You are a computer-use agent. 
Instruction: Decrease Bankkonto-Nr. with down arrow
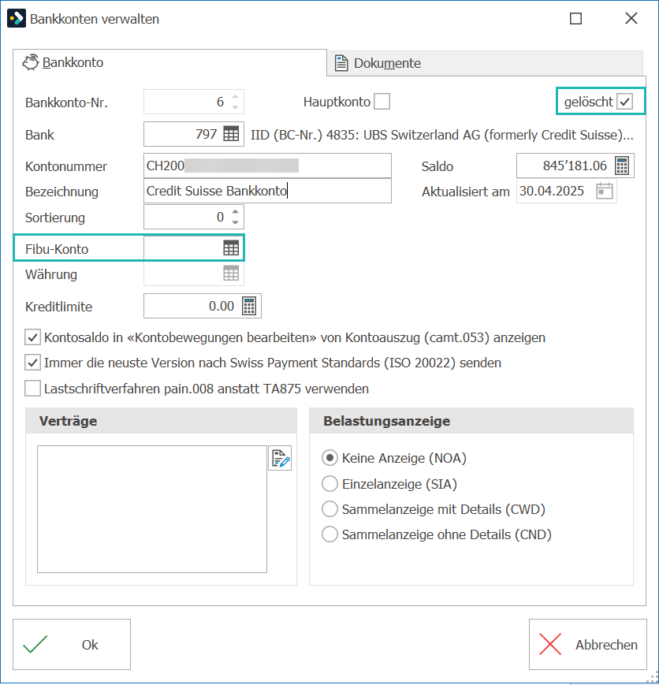tap(236, 107)
